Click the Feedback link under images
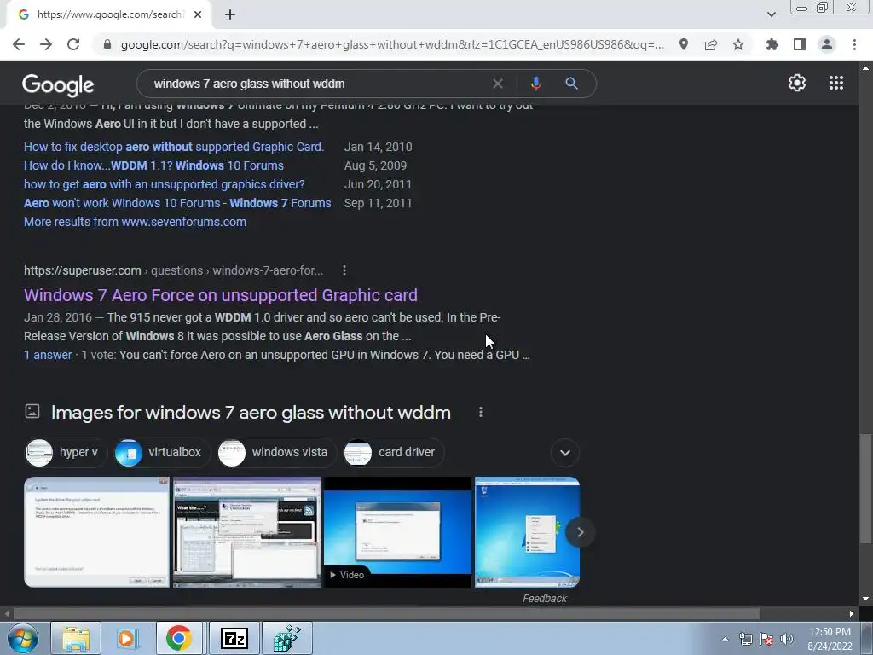The image size is (873, 655). point(545,598)
